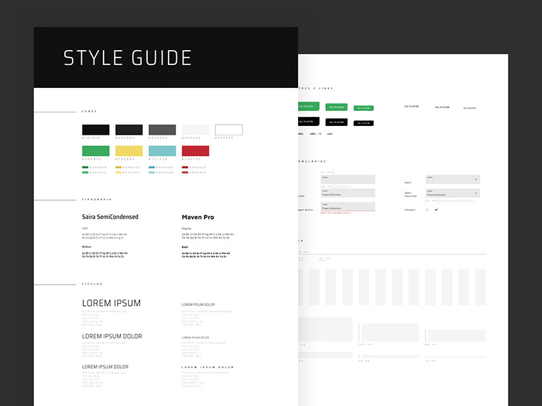Tick the unchecked gray checkbox
542x406 pixels.
coord(428,210)
